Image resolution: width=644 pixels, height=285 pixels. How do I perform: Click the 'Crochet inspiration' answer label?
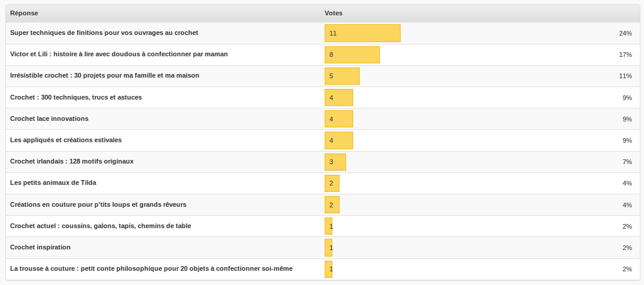pos(40,246)
